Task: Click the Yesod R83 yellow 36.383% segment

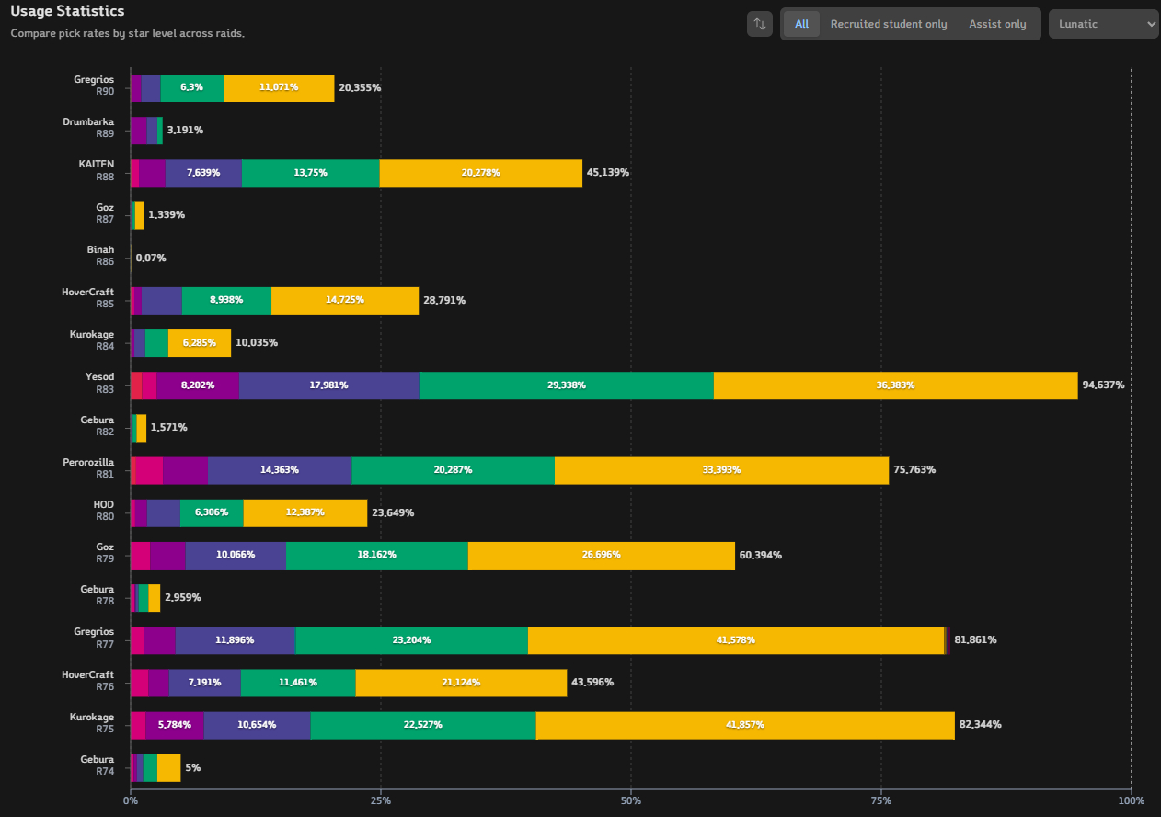Action: [895, 385]
